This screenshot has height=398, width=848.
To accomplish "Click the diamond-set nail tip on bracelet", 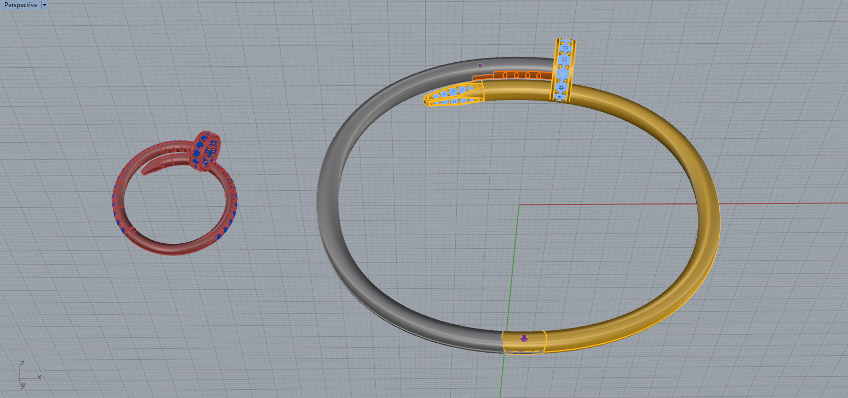I will pos(454,93).
